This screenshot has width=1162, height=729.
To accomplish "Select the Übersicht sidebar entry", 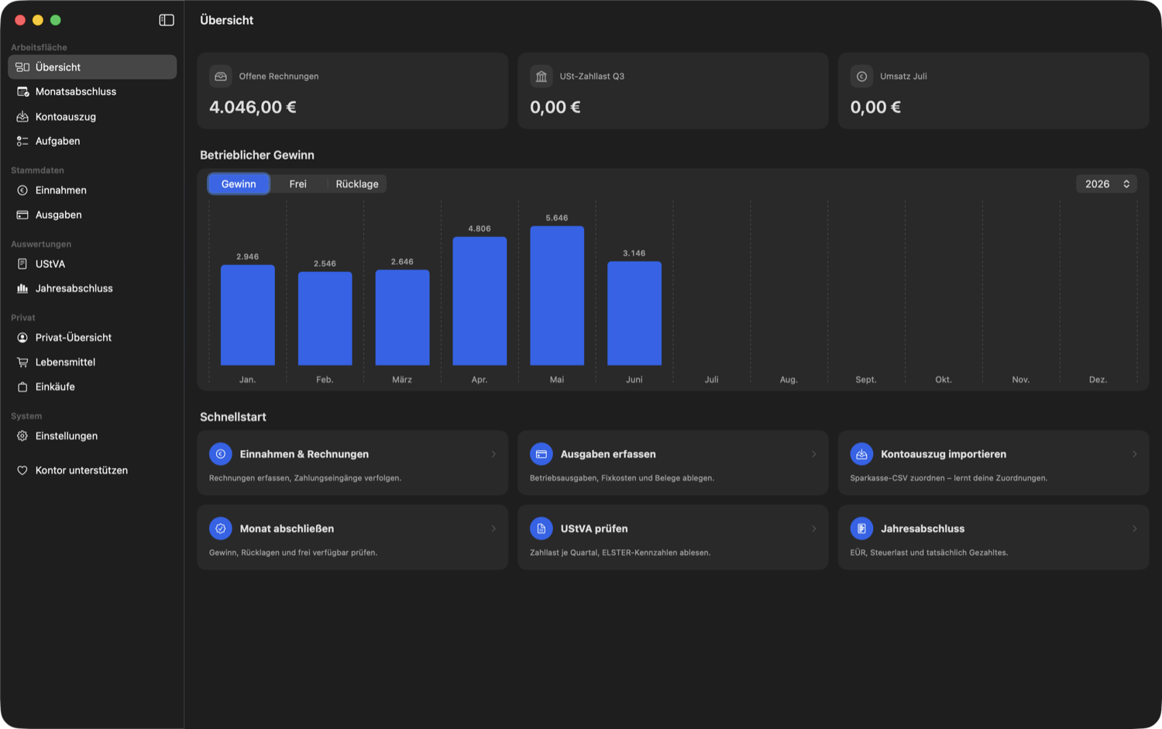I will click(x=92, y=67).
